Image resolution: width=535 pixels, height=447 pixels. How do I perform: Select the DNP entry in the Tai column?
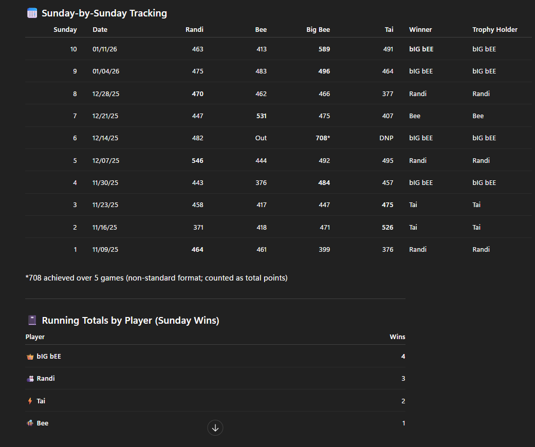tap(386, 138)
